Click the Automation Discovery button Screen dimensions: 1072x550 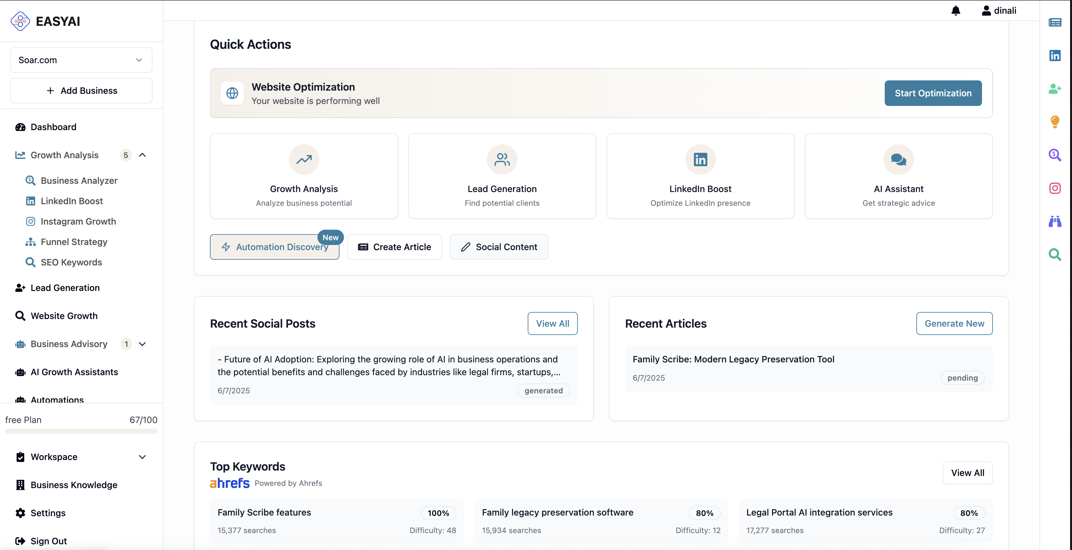pyautogui.click(x=274, y=247)
